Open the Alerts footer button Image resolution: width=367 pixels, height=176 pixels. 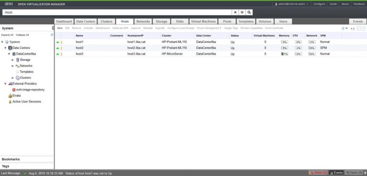(x=318, y=173)
